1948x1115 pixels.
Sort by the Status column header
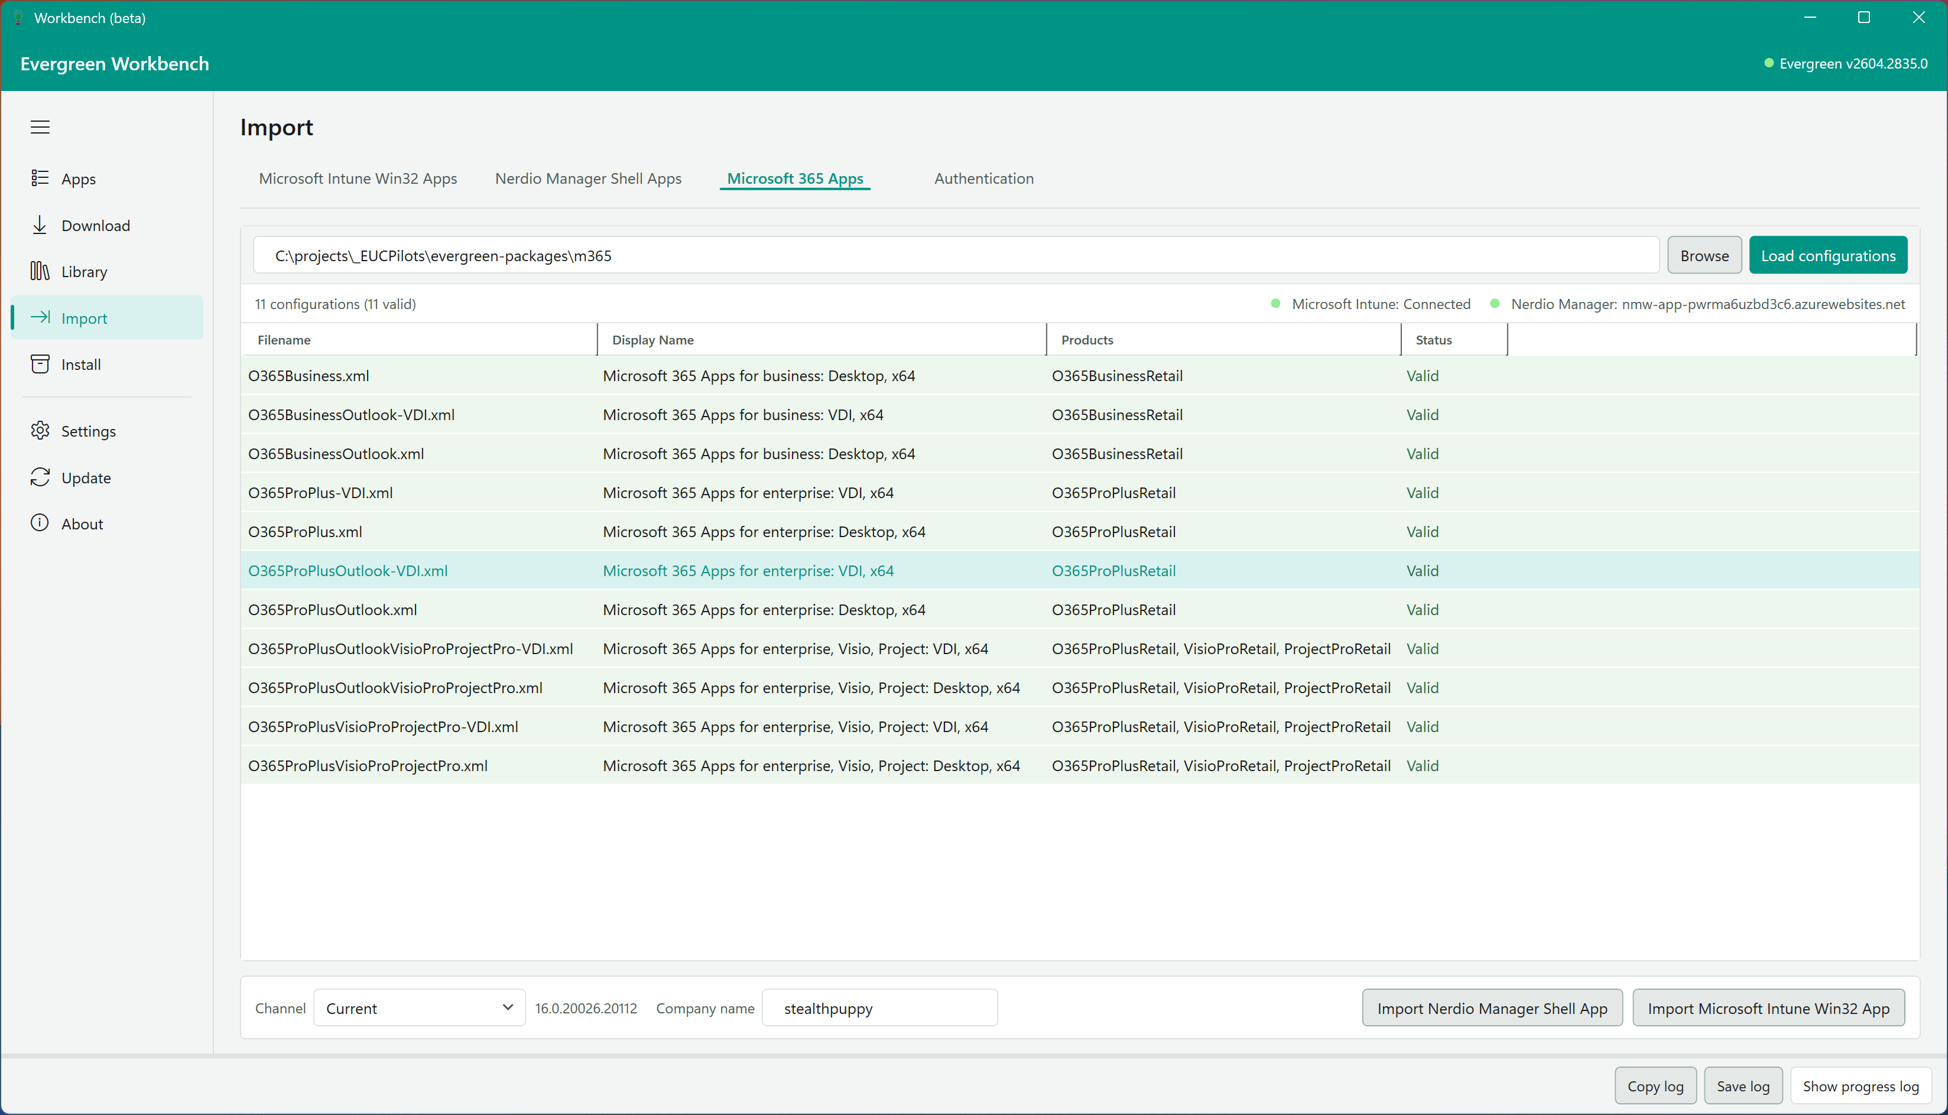coord(1454,339)
